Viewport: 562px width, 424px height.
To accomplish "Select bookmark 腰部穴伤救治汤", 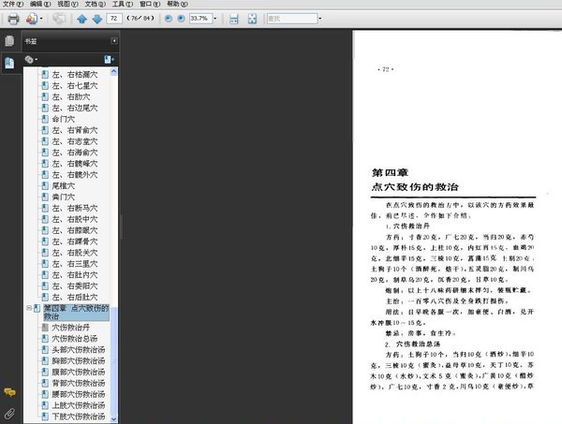I will tap(78, 394).
